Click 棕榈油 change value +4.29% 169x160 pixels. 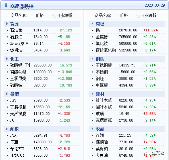pyautogui.click(x=150, y=142)
